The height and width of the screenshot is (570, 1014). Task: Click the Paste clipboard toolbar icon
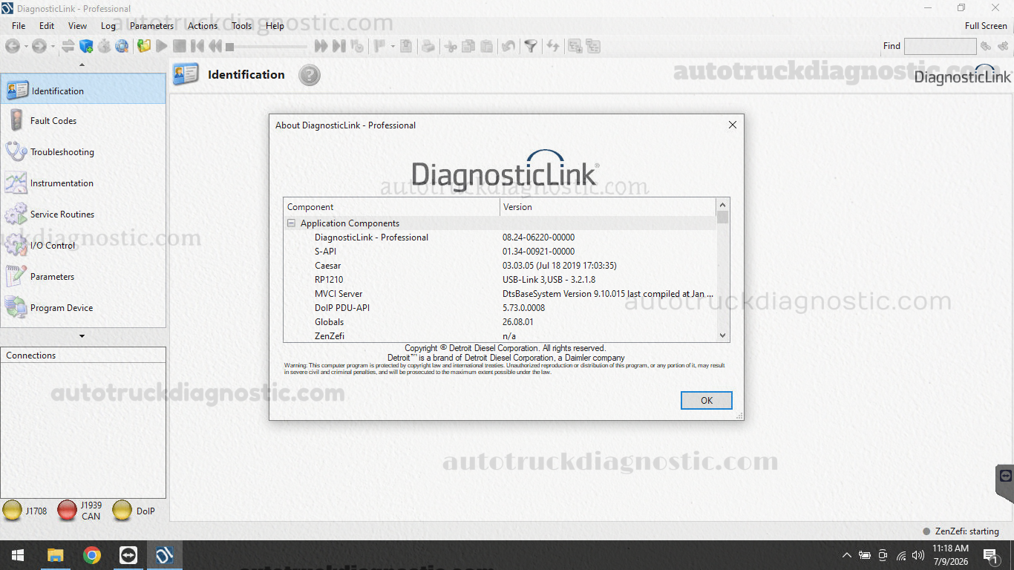pyautogui.click(x=486, y=46)
